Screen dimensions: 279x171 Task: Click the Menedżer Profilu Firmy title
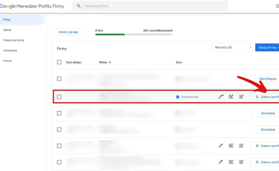[40, 6]
